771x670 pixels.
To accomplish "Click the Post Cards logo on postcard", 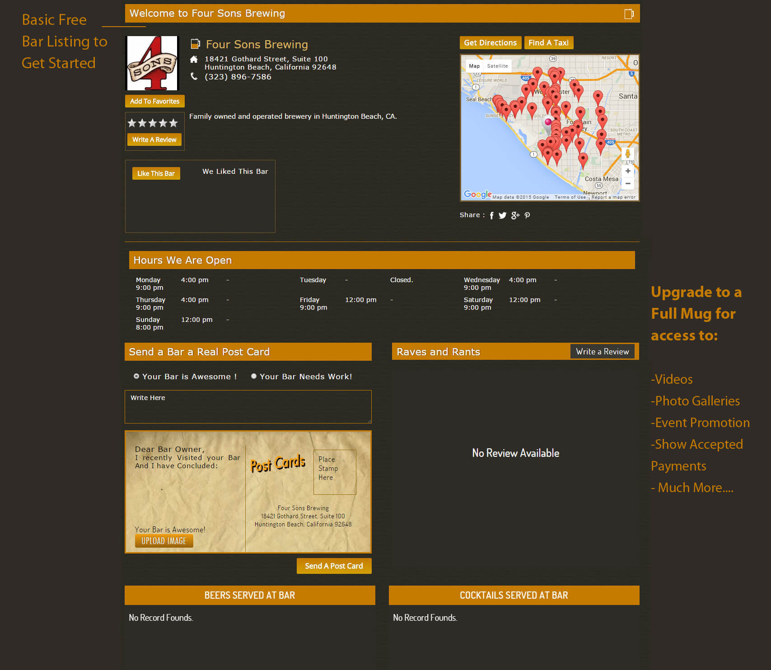I will [278, 464].
